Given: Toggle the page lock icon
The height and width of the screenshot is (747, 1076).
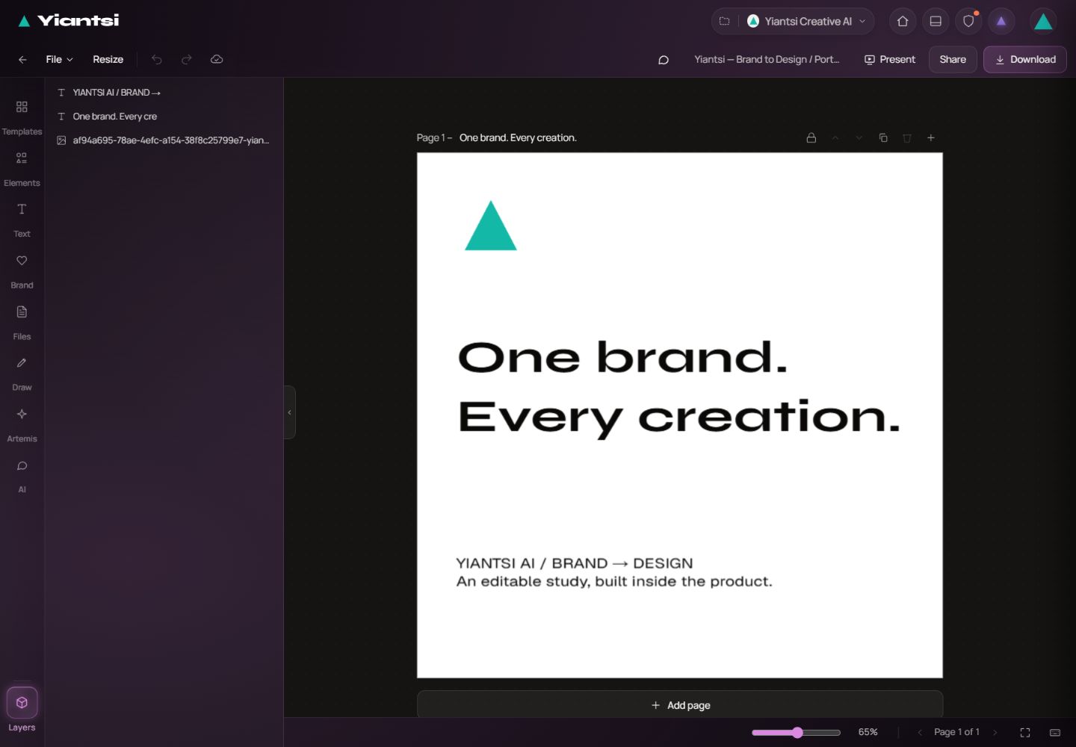Looking at the screenshot, I should pos(811,138).
